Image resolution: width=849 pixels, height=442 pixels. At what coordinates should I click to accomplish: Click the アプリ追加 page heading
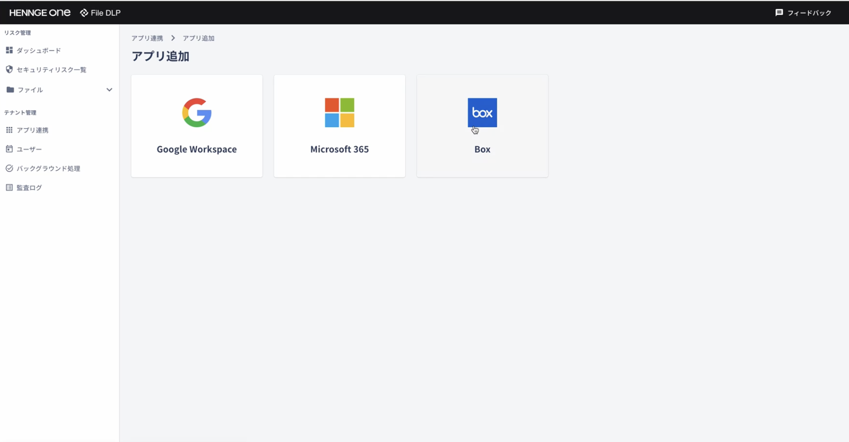(x=161, y=56)
